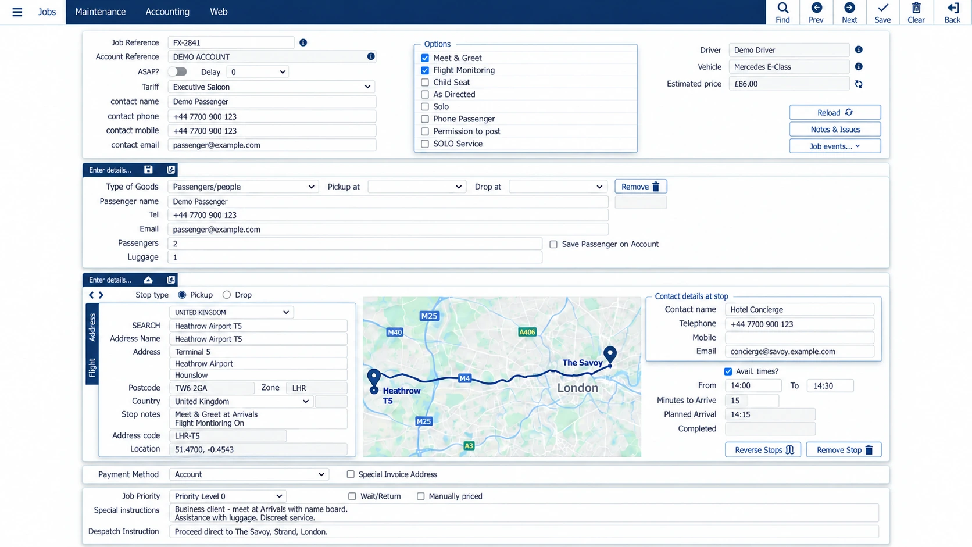Enable Wait/Return checkbox

pyautogui.click(x=352, y=496)
